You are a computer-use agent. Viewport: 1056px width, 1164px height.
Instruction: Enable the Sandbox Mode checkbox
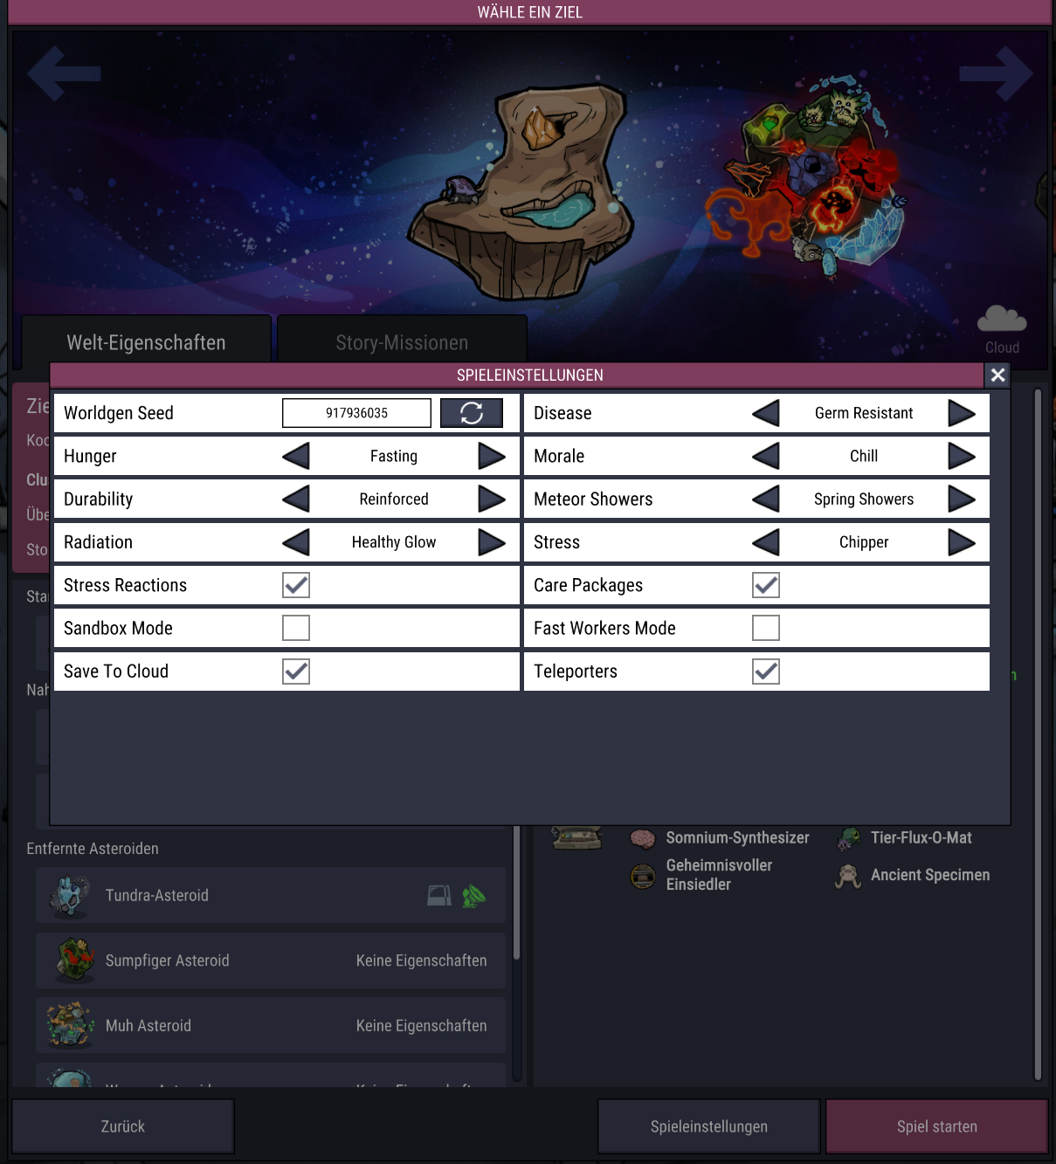[x=296, y=628]
